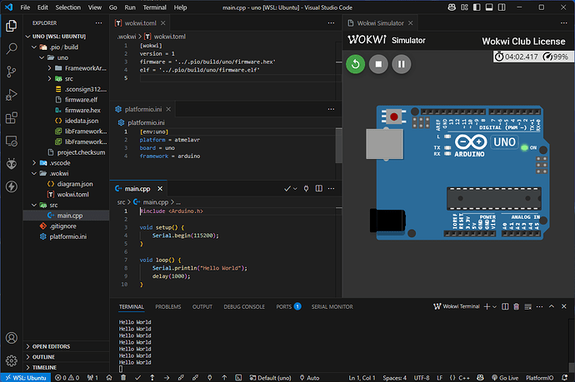This screenshot has width=575, height=382.
Task: Open the Search view in activity bar
Action: (x=12, y=48)
